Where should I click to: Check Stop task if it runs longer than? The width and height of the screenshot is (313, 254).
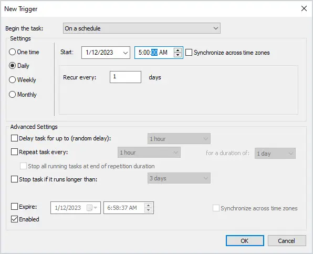[14, 179]
